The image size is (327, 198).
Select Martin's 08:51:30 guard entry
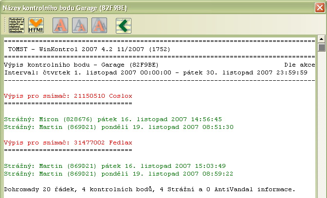tap(118, 126)
